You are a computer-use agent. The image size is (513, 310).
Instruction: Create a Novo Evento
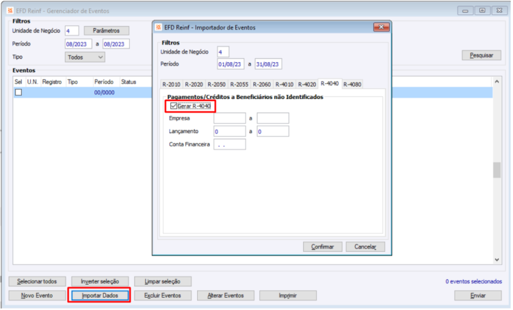(37, 295)
